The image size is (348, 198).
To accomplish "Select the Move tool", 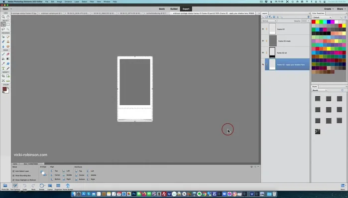I will point(3,24).
